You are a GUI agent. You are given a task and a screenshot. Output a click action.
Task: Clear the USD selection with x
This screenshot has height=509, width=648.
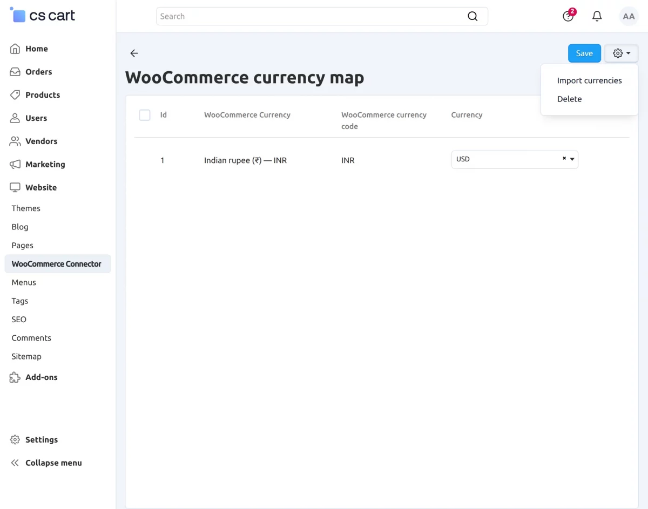pos(564,159)
